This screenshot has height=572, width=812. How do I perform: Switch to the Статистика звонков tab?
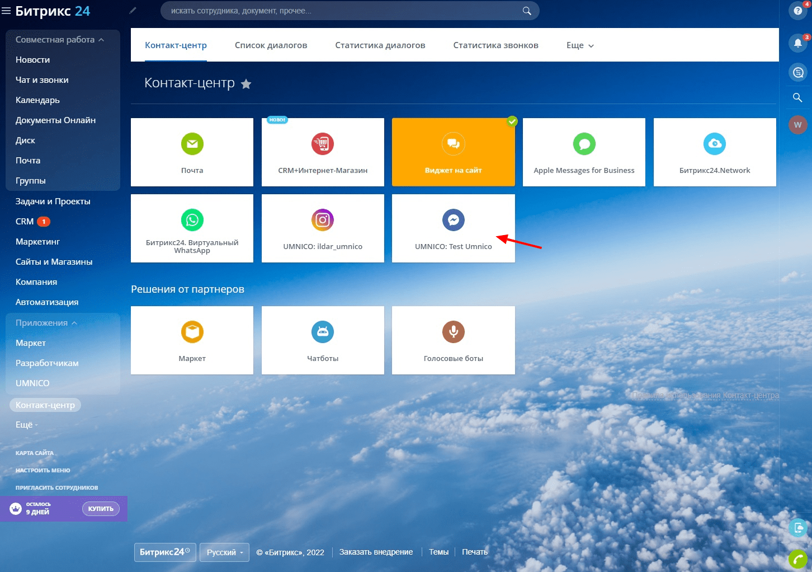pyautogui.click(x=495, y=45)
